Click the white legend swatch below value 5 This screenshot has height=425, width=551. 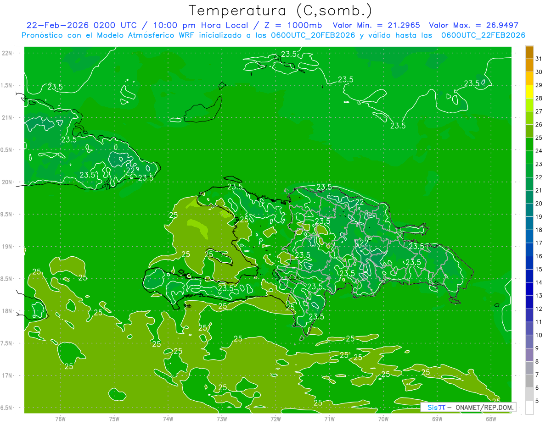[x=529, y=408]
